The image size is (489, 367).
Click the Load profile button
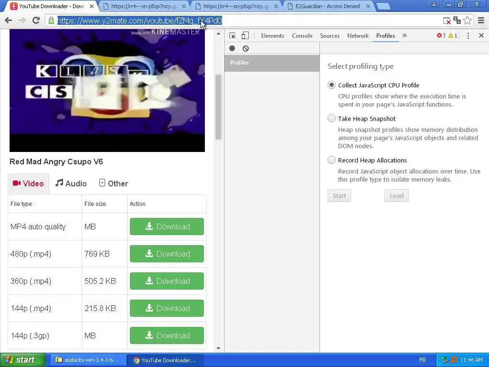tap(396, 195)
